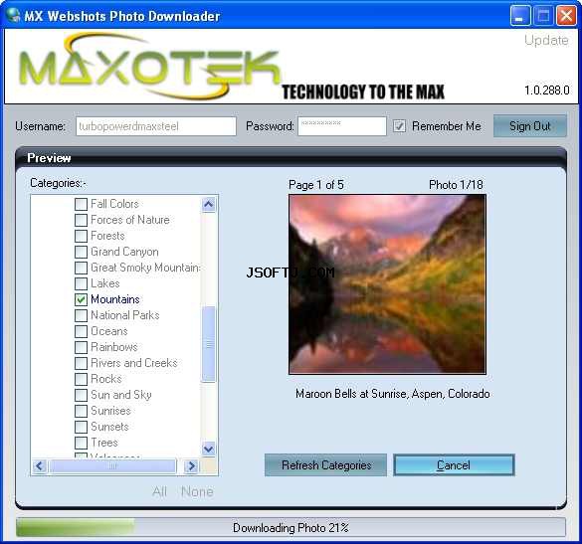Click the Preview panel header
The width and height of the screenshot is (582, 544).
(291, 158)
